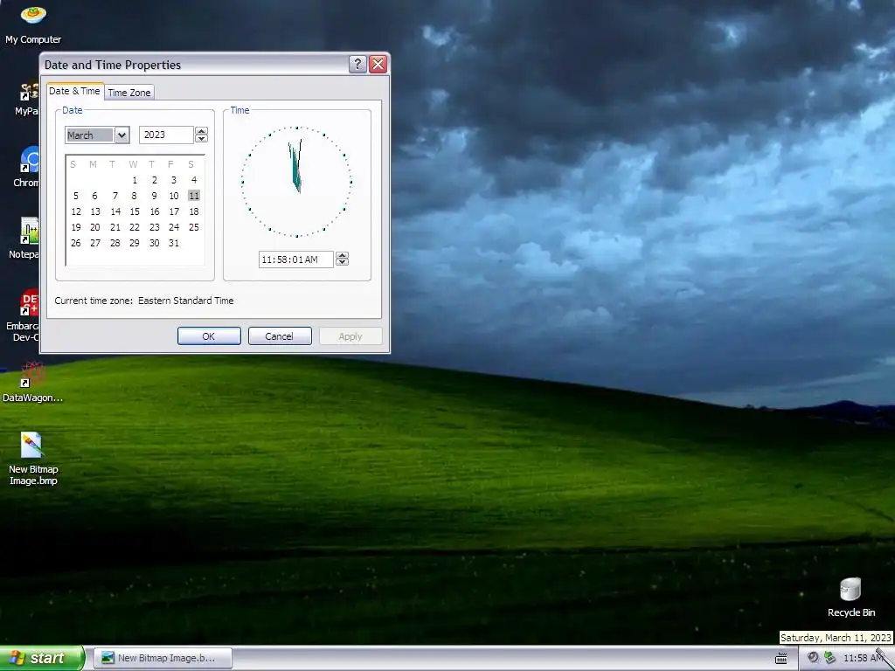This screenshot has width=895, height=671.
Task: Open the Start menu
Action: click(42, 658)
